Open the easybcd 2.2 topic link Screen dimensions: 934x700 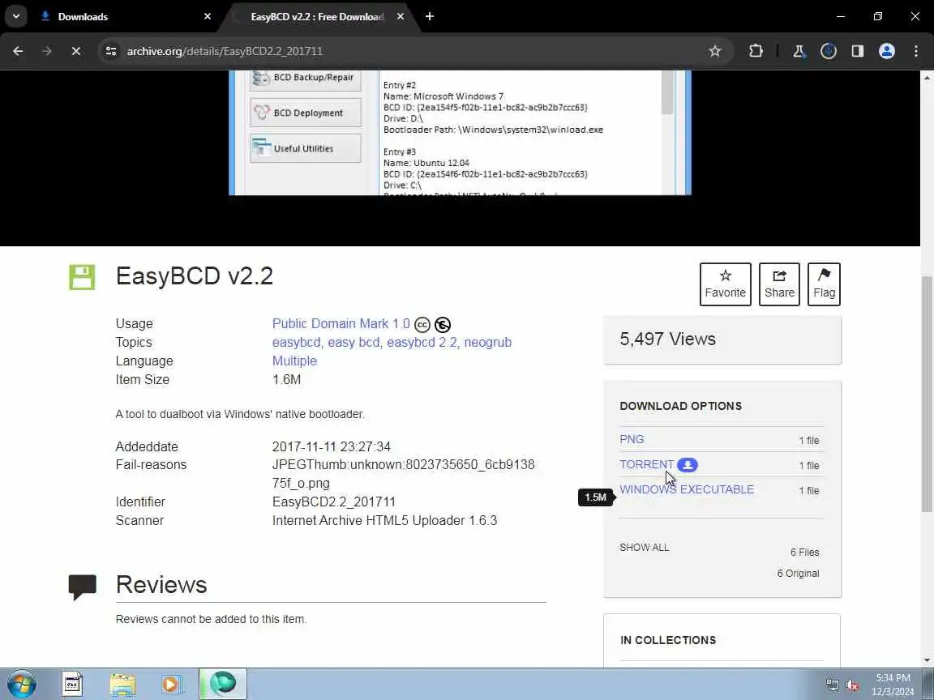pos(422,342)
